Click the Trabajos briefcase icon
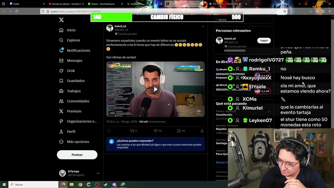 tap(61, 91)
